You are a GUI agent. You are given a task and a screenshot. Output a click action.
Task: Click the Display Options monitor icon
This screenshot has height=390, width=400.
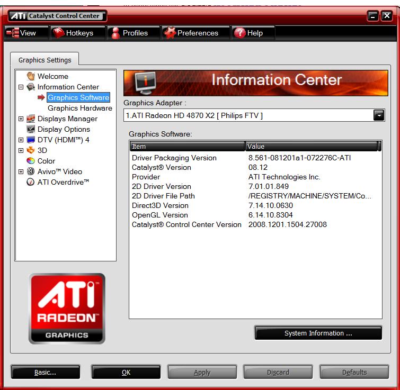coord(31,129)
